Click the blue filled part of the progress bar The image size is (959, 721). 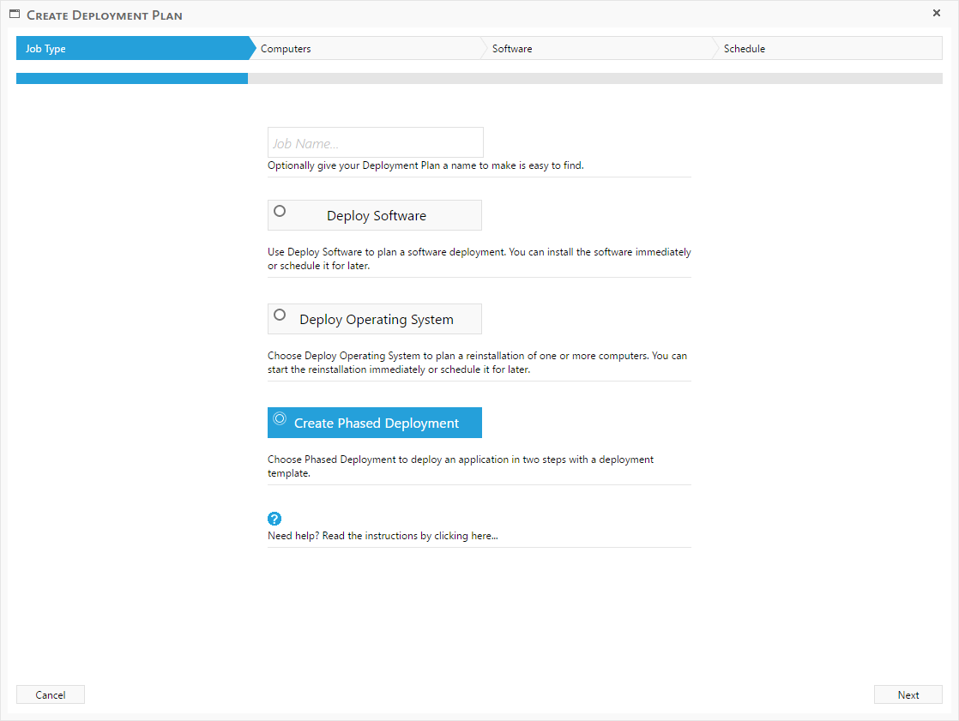tap(131, 78)
